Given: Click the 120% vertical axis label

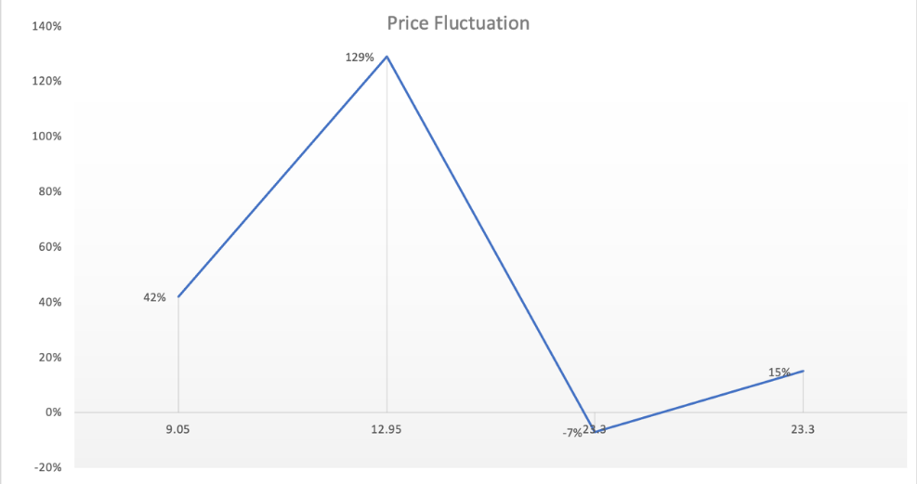Looking at the screenshot, I should click(x=46, y=81).
